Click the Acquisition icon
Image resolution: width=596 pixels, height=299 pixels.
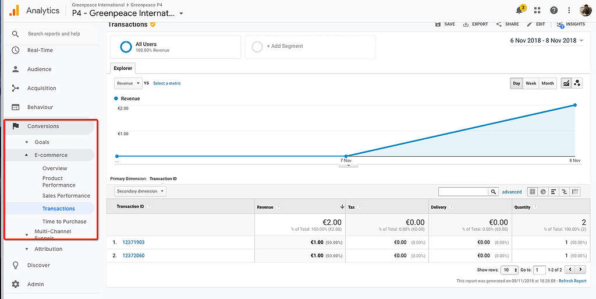pos(15,88)
